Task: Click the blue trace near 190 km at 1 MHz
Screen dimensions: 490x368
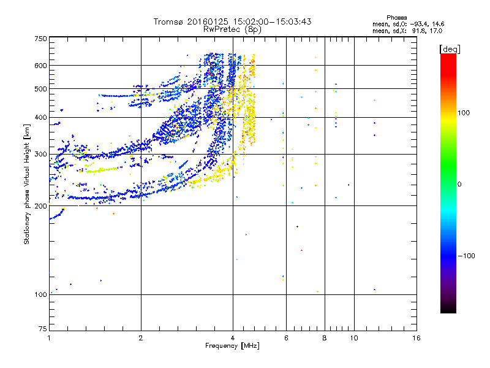Action: [x=57, y=214]
